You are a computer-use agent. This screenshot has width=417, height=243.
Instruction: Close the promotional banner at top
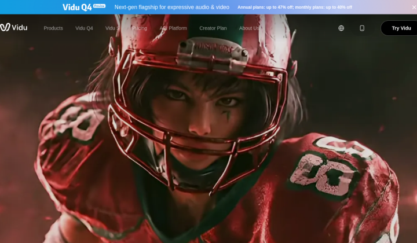coord(414,8)
